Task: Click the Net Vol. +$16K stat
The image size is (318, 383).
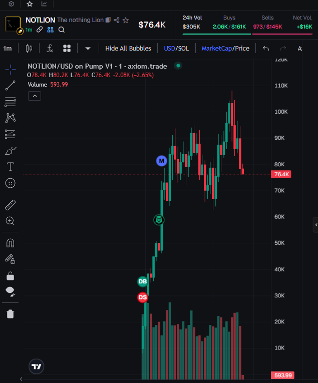Action: point(303,23)
